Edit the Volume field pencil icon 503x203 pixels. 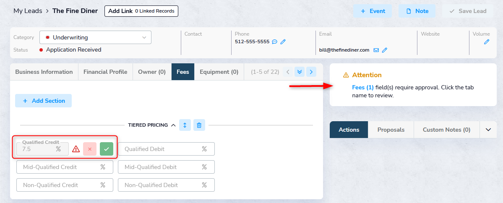point(487,42)
